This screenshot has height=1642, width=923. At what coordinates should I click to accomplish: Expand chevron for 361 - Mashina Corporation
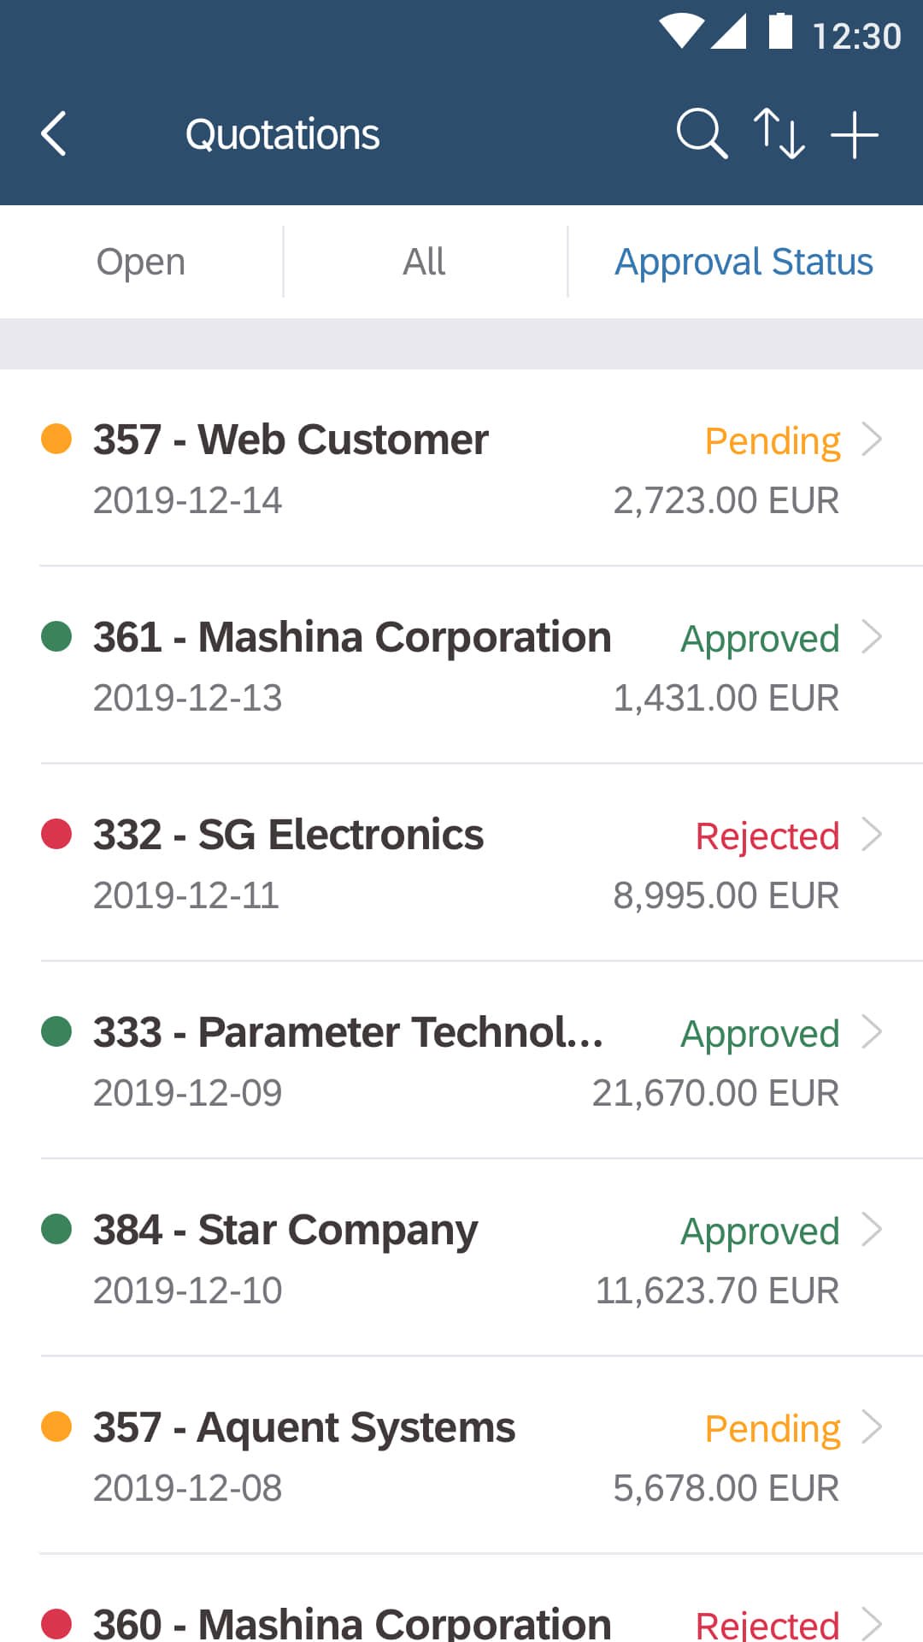pos(872,637)
